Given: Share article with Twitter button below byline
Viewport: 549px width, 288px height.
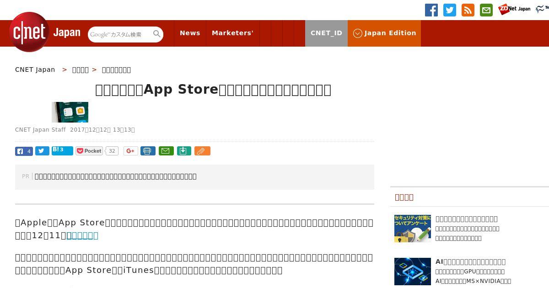Looking at the screenshot, I should (42, 151).
